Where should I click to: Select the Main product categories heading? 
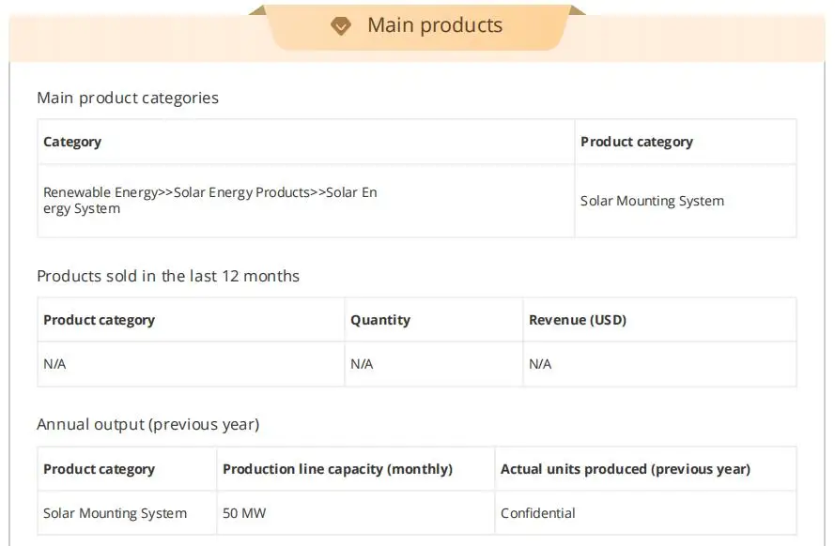(128, 98)
